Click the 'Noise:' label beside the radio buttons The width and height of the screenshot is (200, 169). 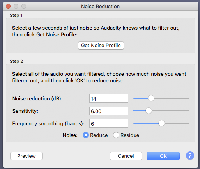point(70,135)
